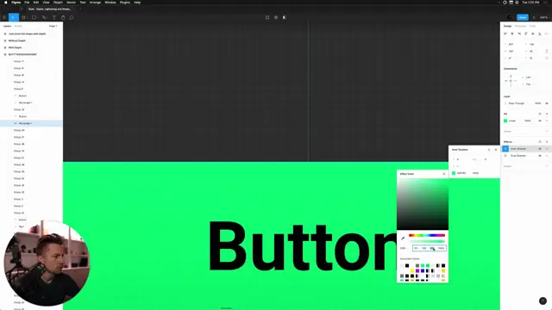Open horizontal constraint Left dropdown
This screenshot has height=310, width=552.
(528, 77)
